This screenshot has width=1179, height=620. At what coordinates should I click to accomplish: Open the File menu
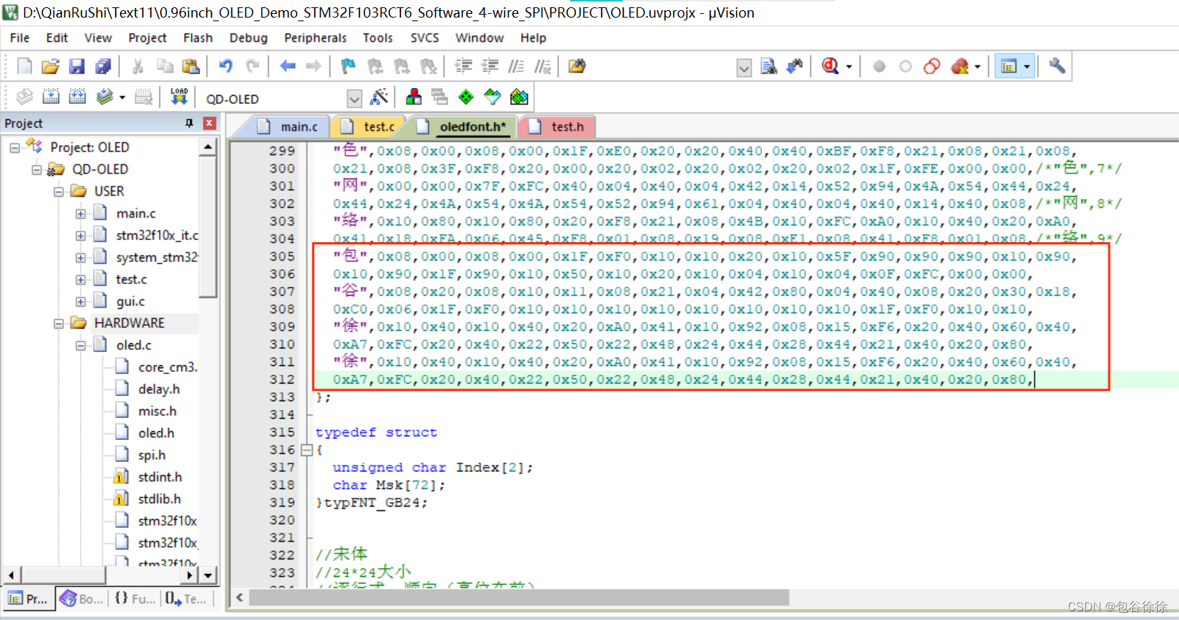tap(20, 38)
